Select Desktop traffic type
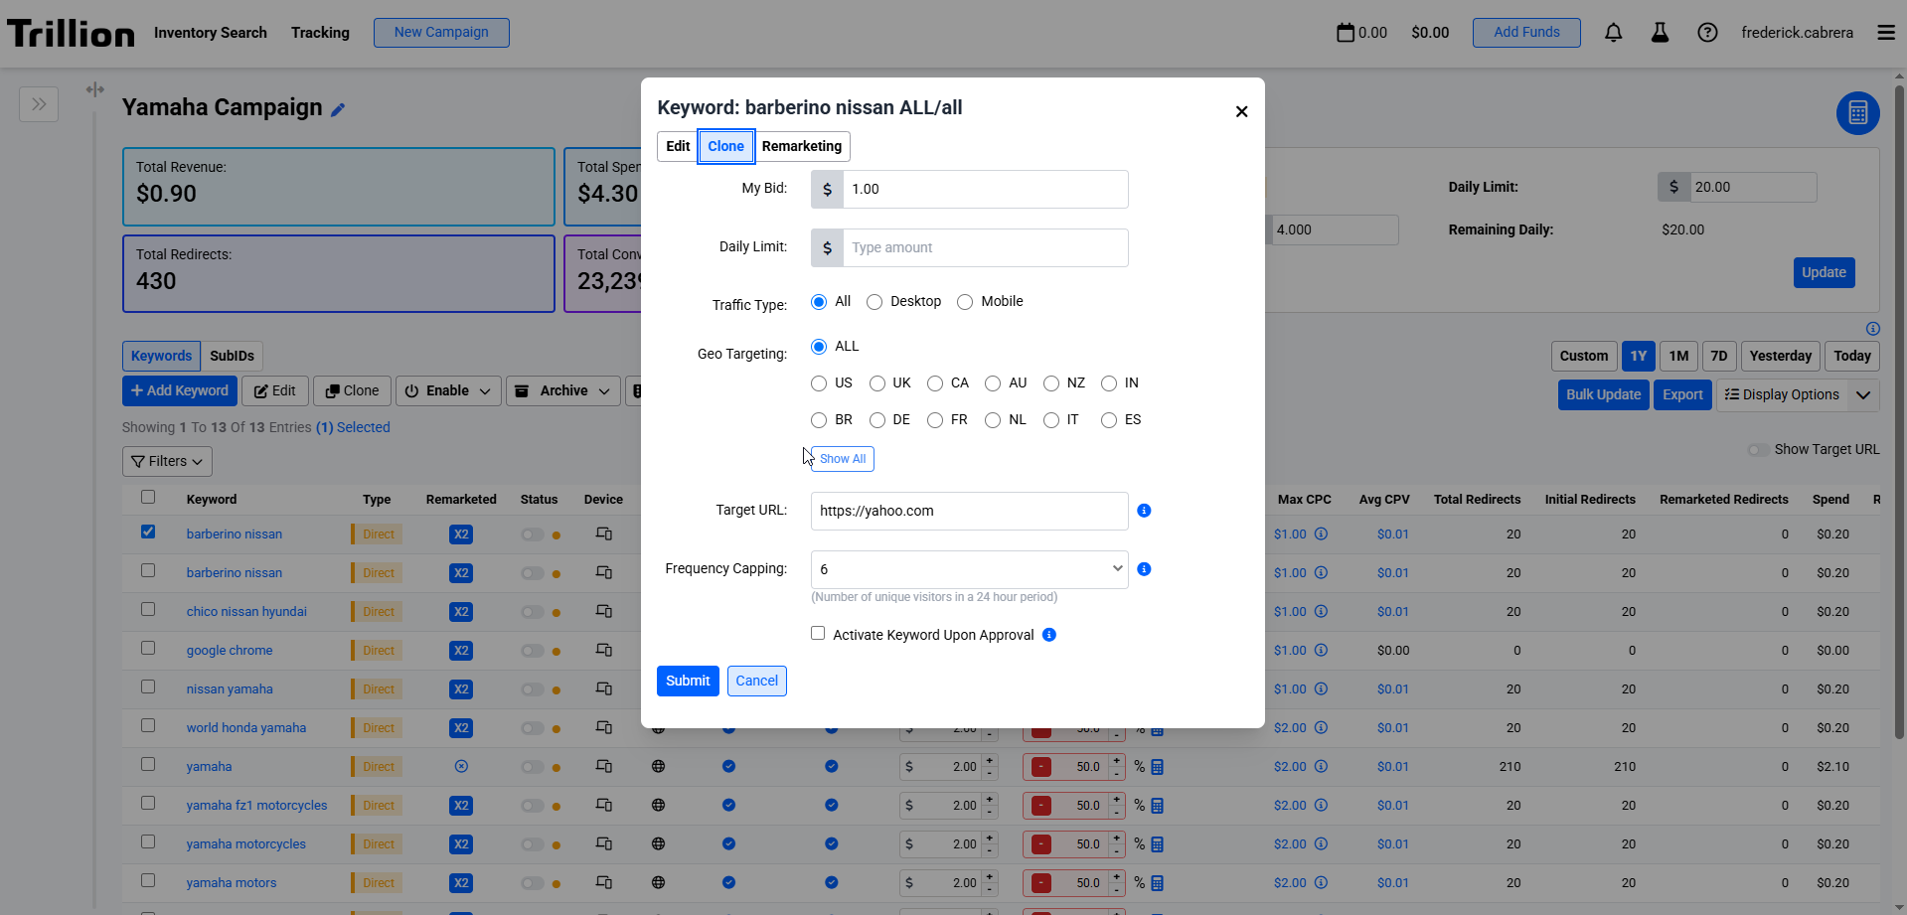The image size is (1907, 915). point(874,302)
